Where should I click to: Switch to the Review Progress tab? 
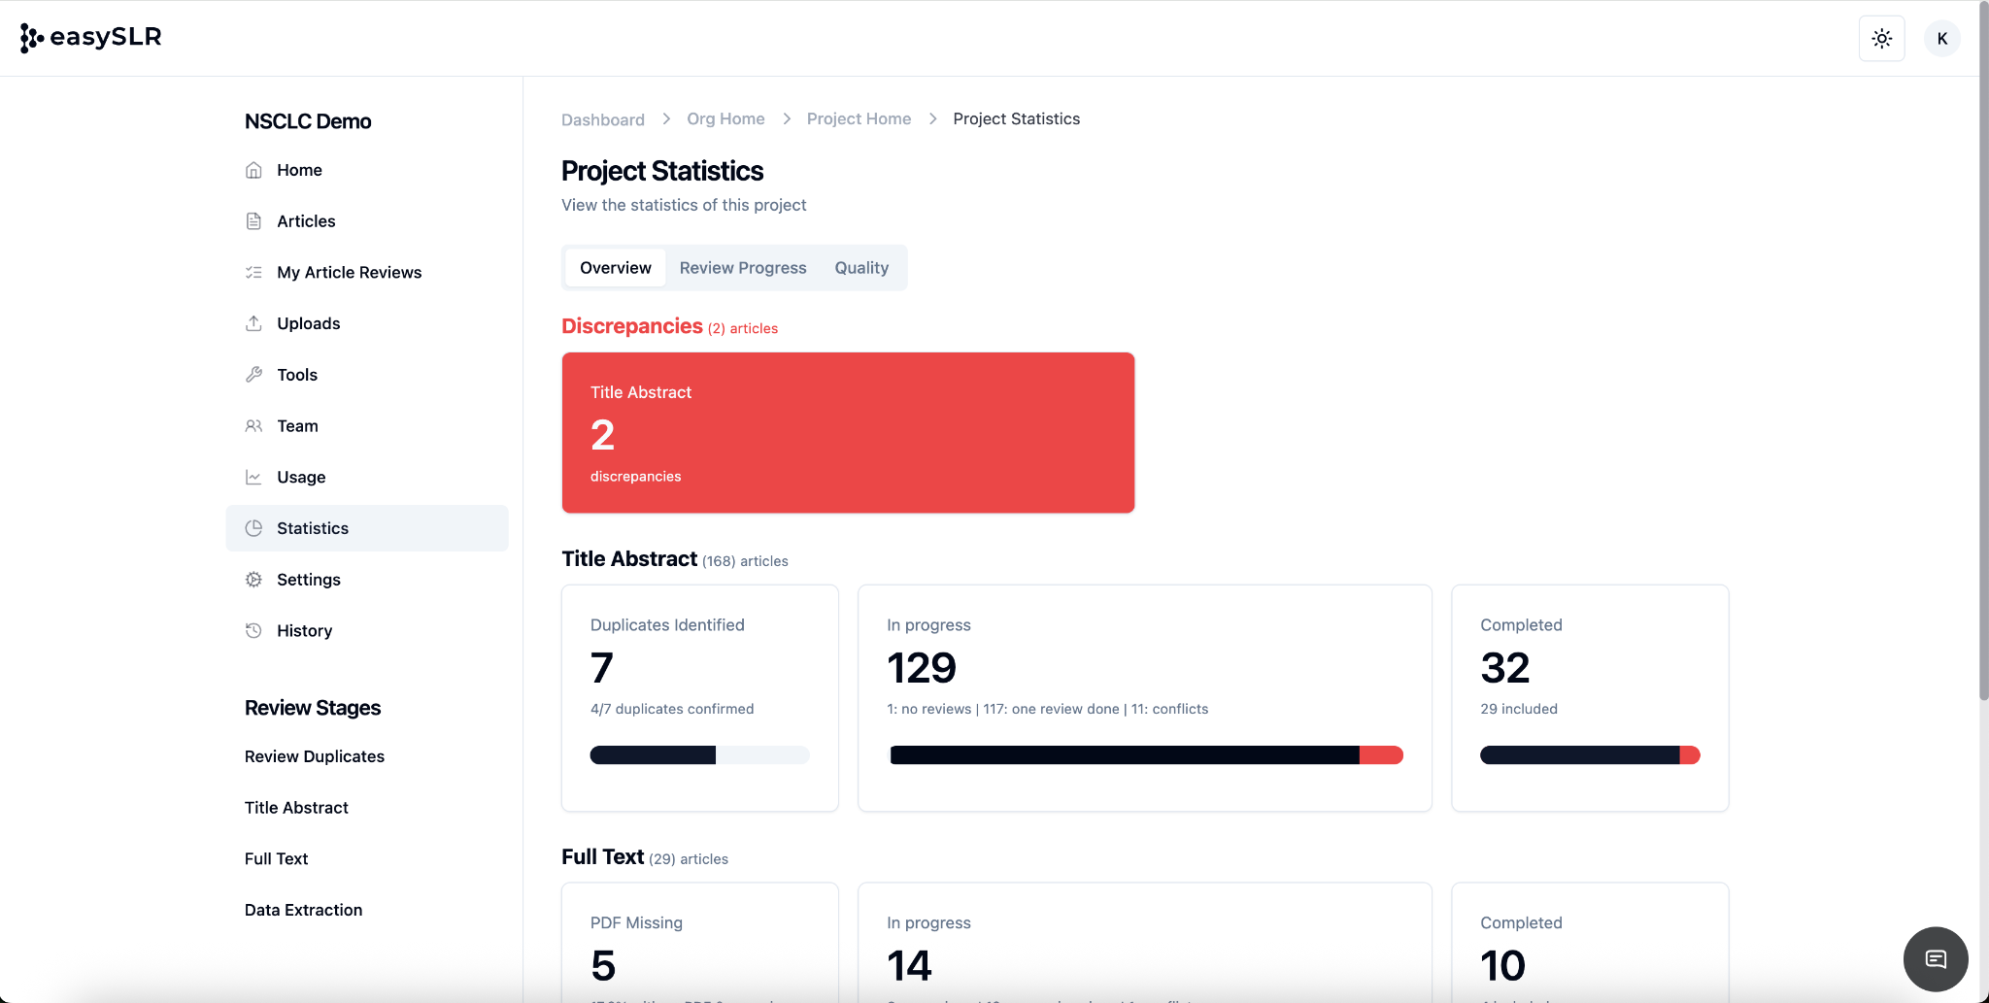[x=742, y=268]
